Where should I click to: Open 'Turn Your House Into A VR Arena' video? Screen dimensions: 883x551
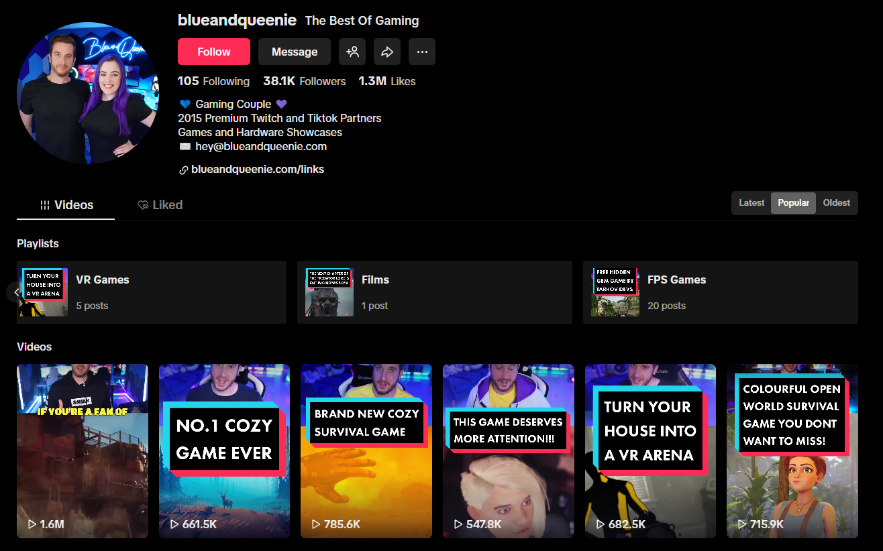click(650, 451)
